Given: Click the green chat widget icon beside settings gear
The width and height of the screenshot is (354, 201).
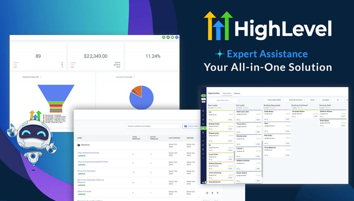Looking at the screenshot, I should (x=206, y=182).
